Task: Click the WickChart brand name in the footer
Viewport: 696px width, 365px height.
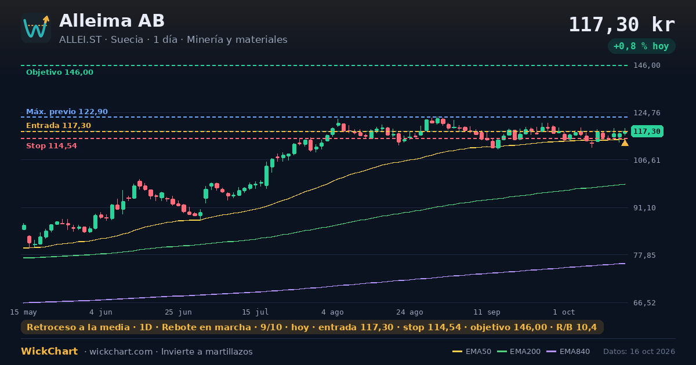Action: pos(49,352)
